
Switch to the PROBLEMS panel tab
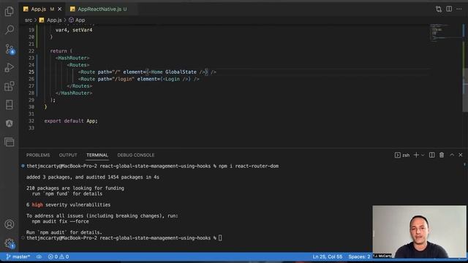point(38,155)
